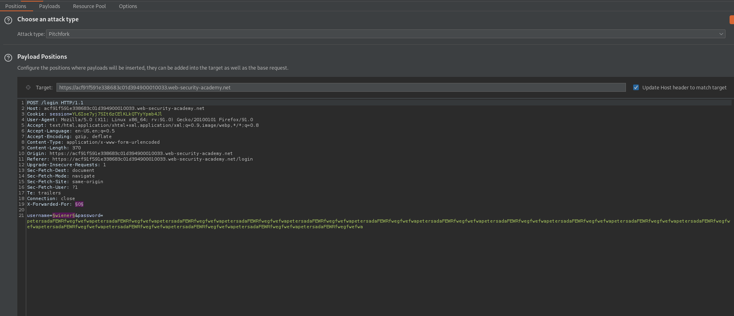734x316 pixels.
Task: Click the User-Agent header line
Action: [x=140, y=120]
